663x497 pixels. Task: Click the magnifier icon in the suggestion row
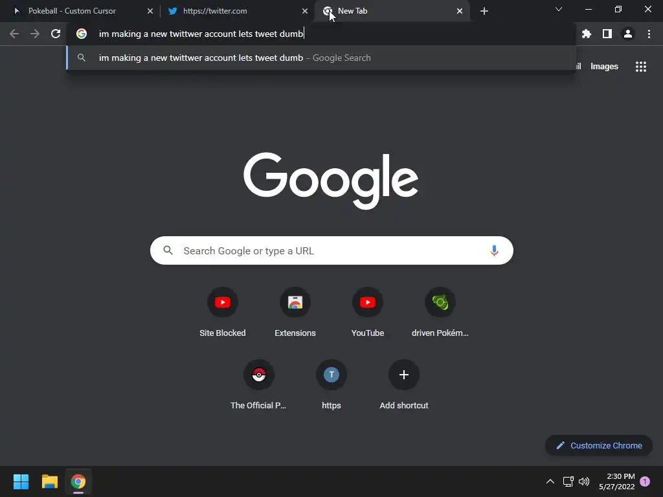coord(82,58)
